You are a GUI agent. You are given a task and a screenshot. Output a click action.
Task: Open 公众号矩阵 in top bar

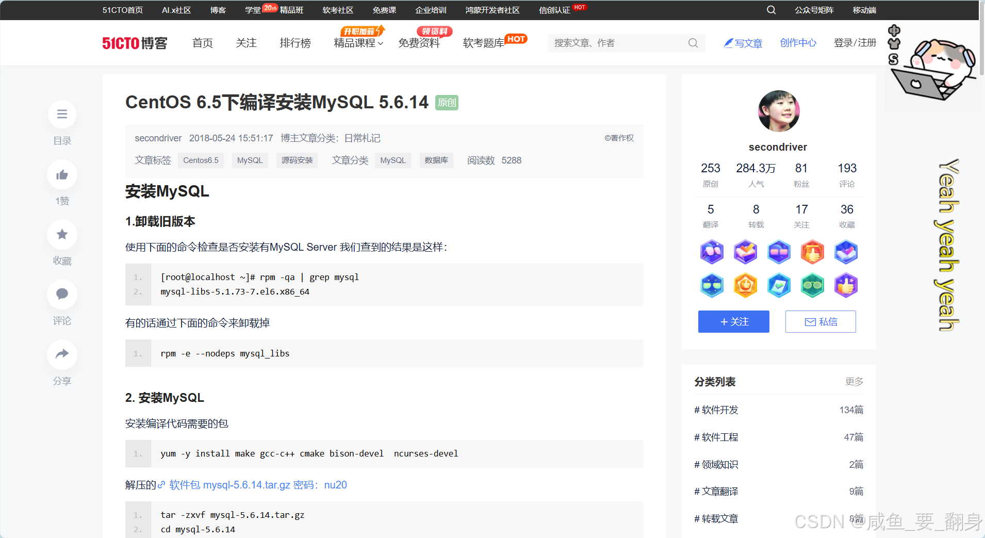point(814,10)
